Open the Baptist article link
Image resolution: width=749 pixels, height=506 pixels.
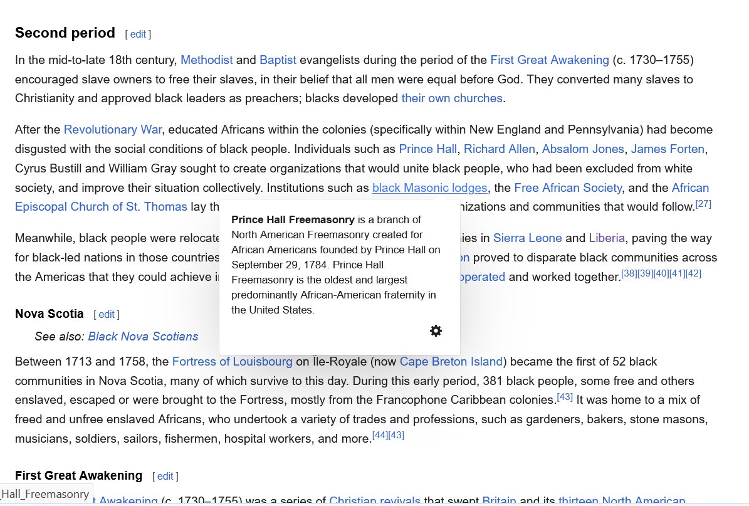[278, 60]
